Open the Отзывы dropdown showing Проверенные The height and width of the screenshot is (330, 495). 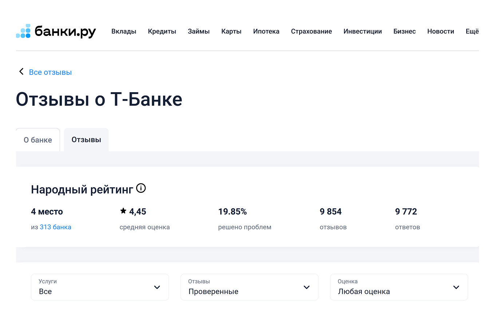point(249,287)
